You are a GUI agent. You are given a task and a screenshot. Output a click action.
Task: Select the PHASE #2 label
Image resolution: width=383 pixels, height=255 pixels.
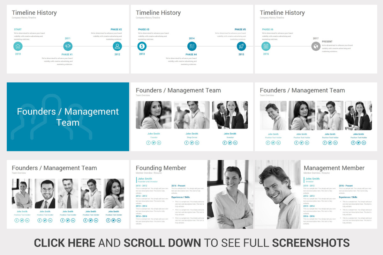pos(116,29)
